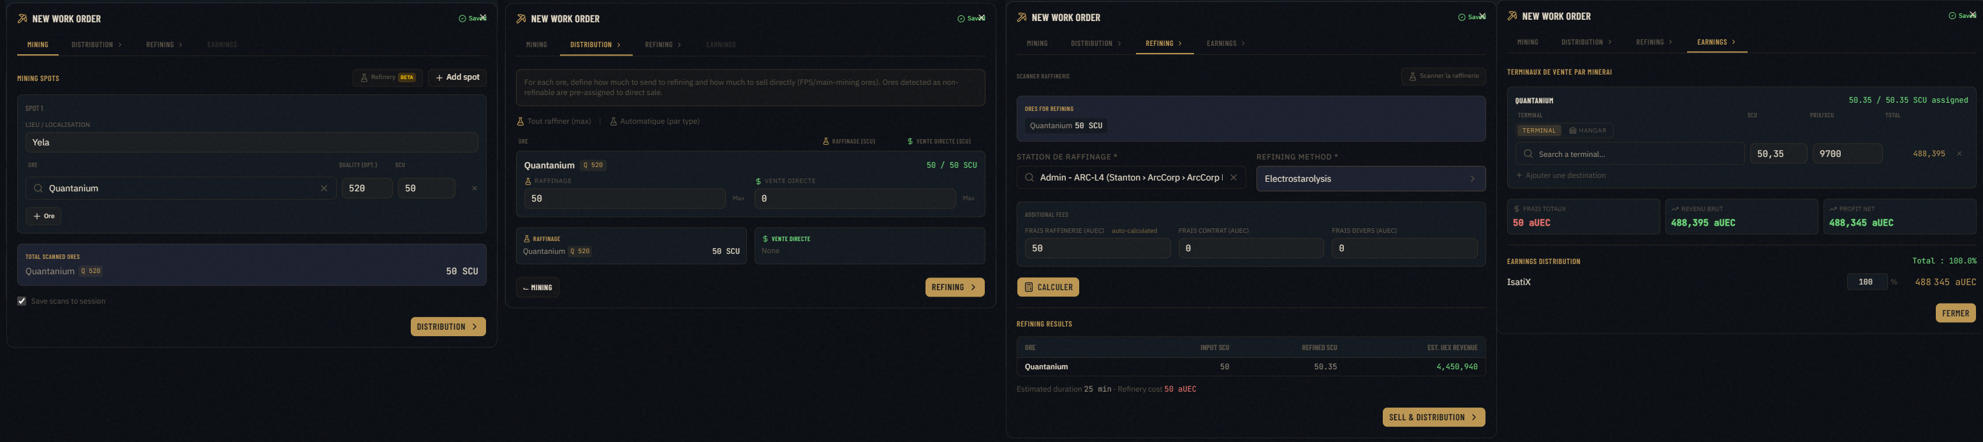Click the search icon in the Quantanium ore field
This screenshot has width=1983, height=442.
click(x=38, y=188)
